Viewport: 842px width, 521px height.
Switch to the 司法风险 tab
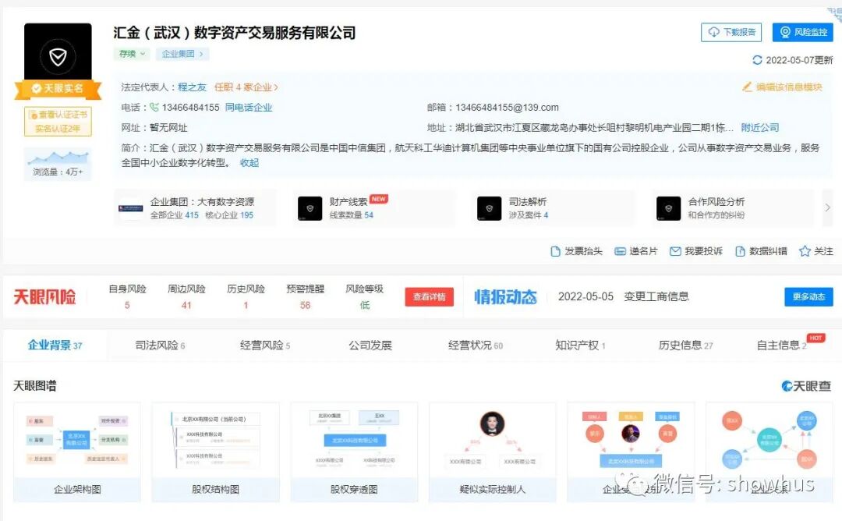click(x=160, y=346)
